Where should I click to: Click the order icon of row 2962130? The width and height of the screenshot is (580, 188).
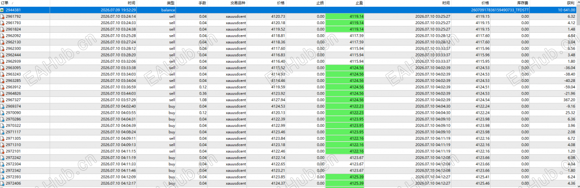2,42
